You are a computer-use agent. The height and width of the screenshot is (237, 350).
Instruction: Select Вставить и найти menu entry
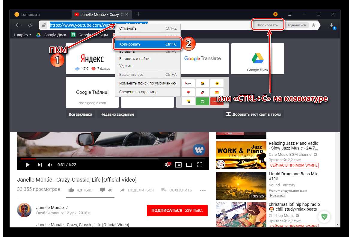pos(147,58)
